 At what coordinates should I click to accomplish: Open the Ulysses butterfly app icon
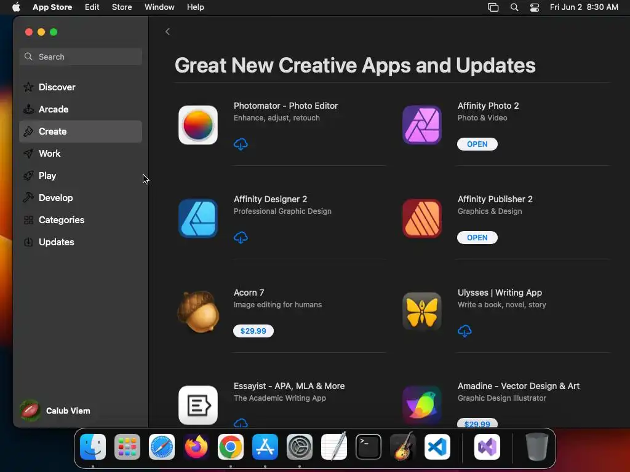[x=422, y=312]
